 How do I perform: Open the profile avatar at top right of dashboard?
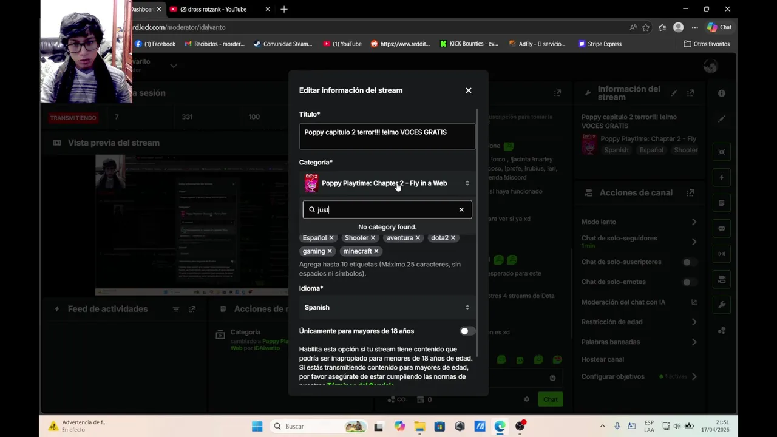[710, 66]
